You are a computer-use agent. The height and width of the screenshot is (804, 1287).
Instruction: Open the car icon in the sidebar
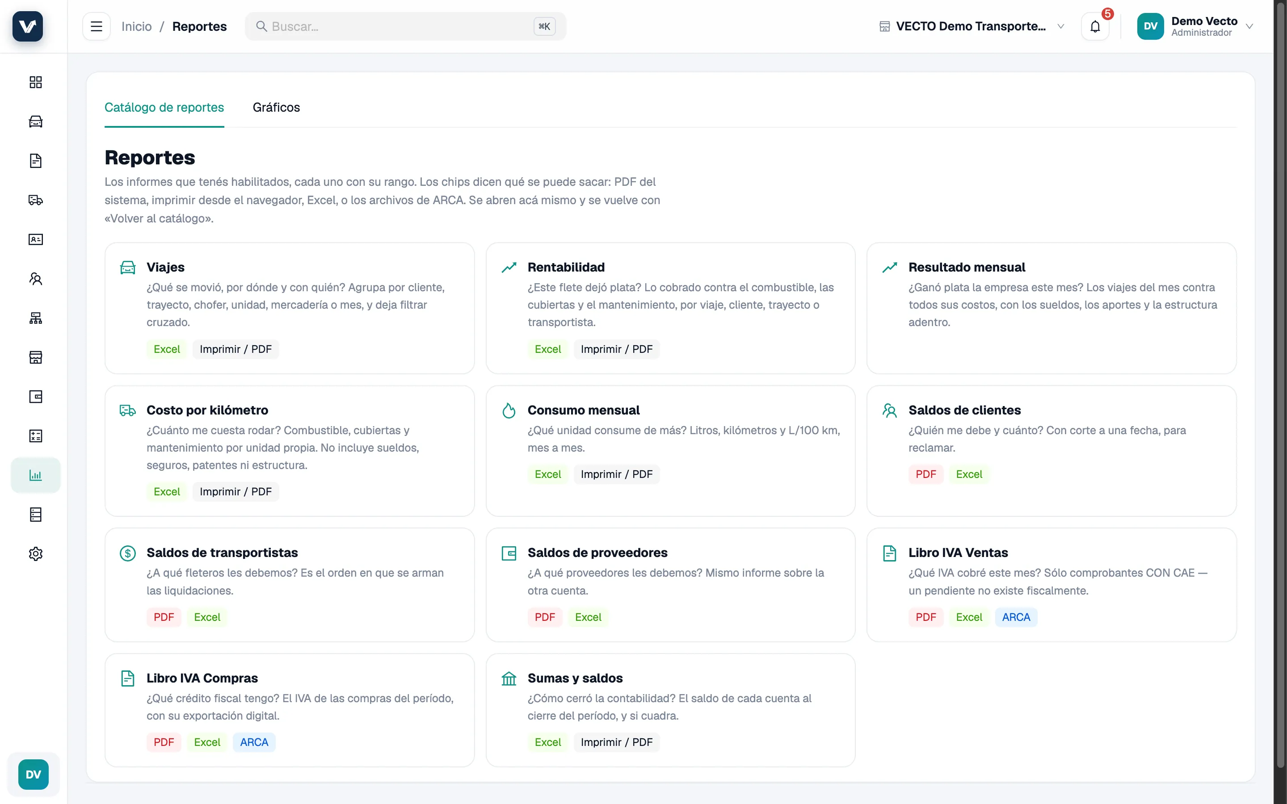tap(36, 121)
